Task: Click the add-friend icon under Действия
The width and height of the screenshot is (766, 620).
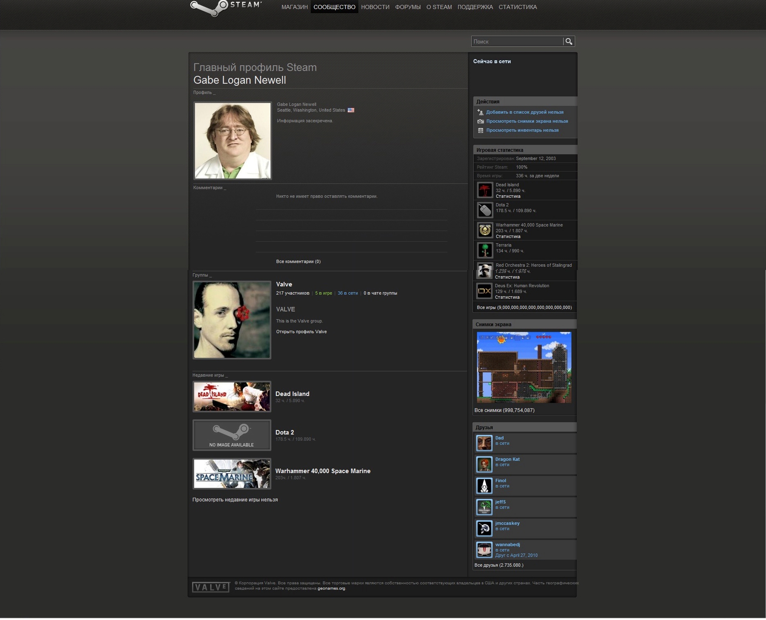Action: tap(480, 112)
